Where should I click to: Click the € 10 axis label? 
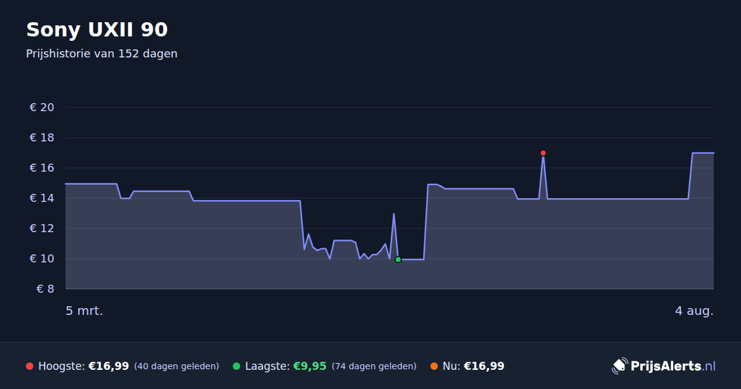[42, 259]
